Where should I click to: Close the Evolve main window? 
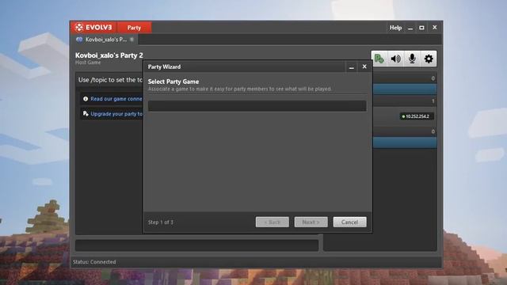(435, 28)
